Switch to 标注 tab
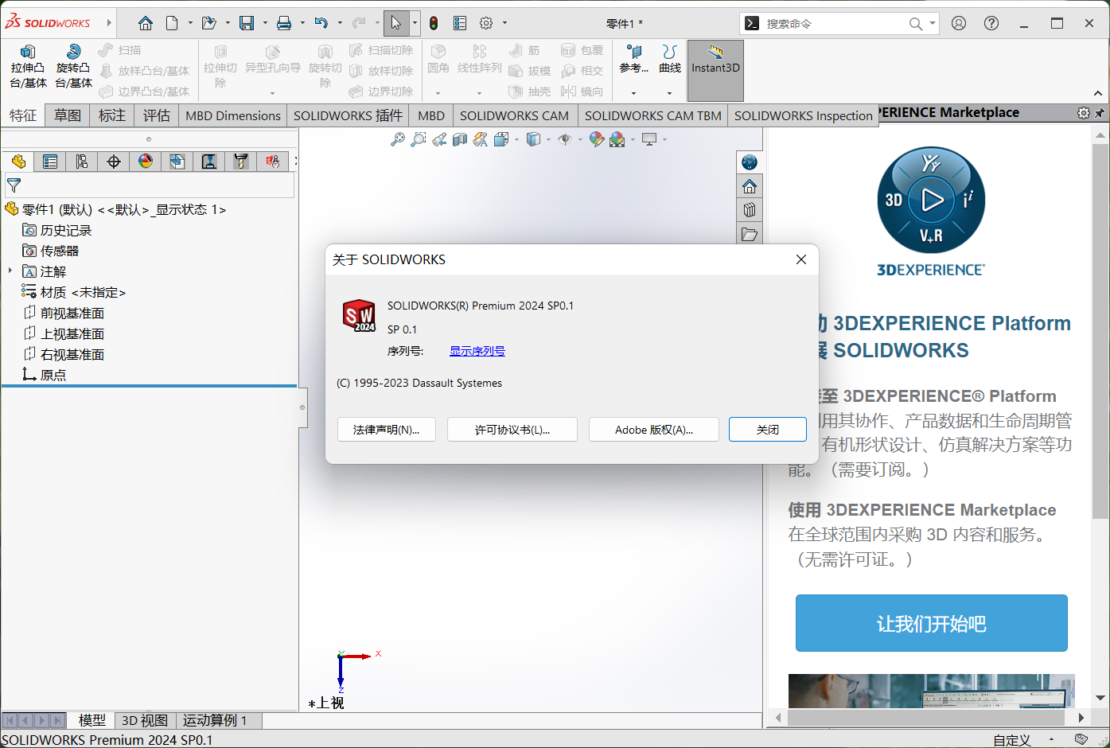1110x748 pixels. [x=112, y=115]
